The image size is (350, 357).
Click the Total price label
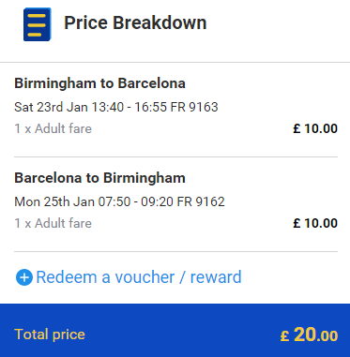click(x=50, y=335)
